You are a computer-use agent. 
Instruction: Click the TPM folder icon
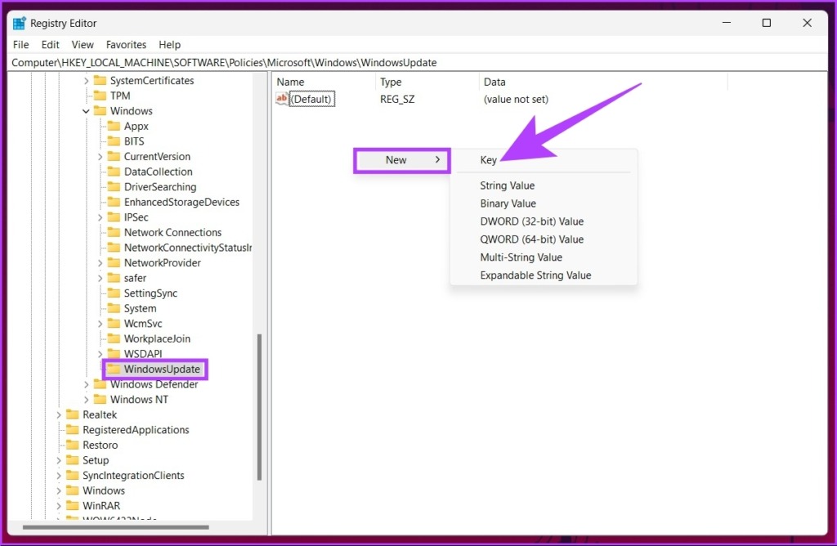pyautogui.click(x=100, y=96)
